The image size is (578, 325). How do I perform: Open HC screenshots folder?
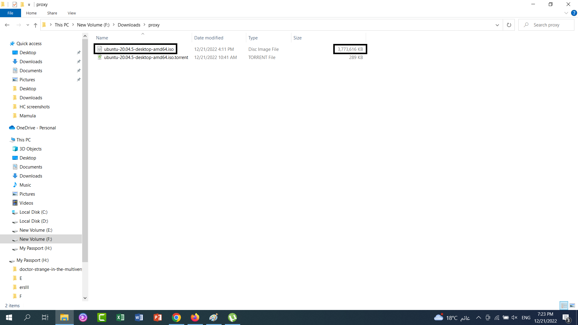click(x=35, y=107)
